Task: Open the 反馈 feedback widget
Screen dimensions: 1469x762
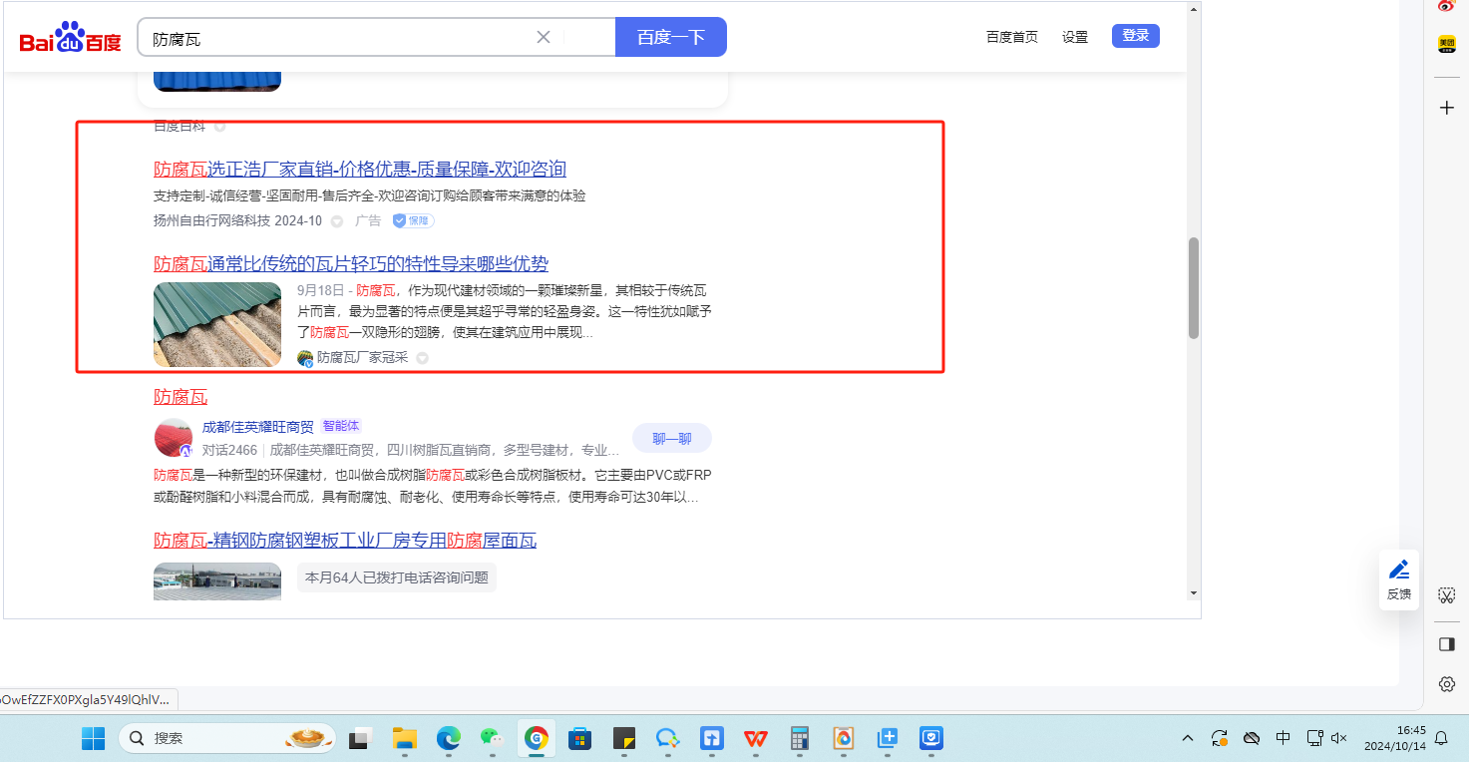Action: tap(1399, 579)
